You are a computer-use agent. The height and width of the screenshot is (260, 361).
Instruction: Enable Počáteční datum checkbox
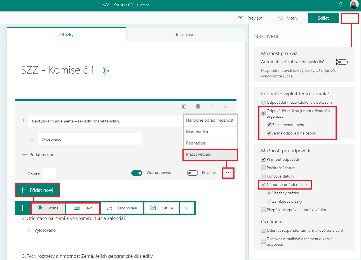tap(263, 168)
